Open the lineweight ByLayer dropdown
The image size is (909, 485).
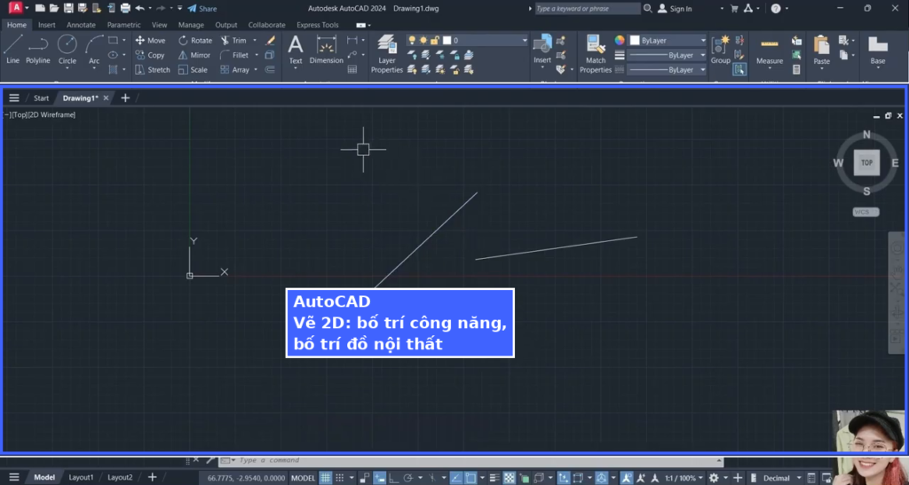[668, 55]
